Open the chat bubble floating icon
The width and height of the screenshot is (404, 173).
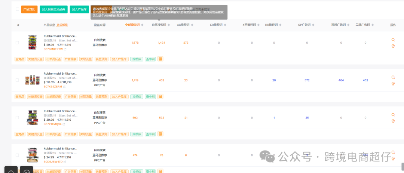27,170
